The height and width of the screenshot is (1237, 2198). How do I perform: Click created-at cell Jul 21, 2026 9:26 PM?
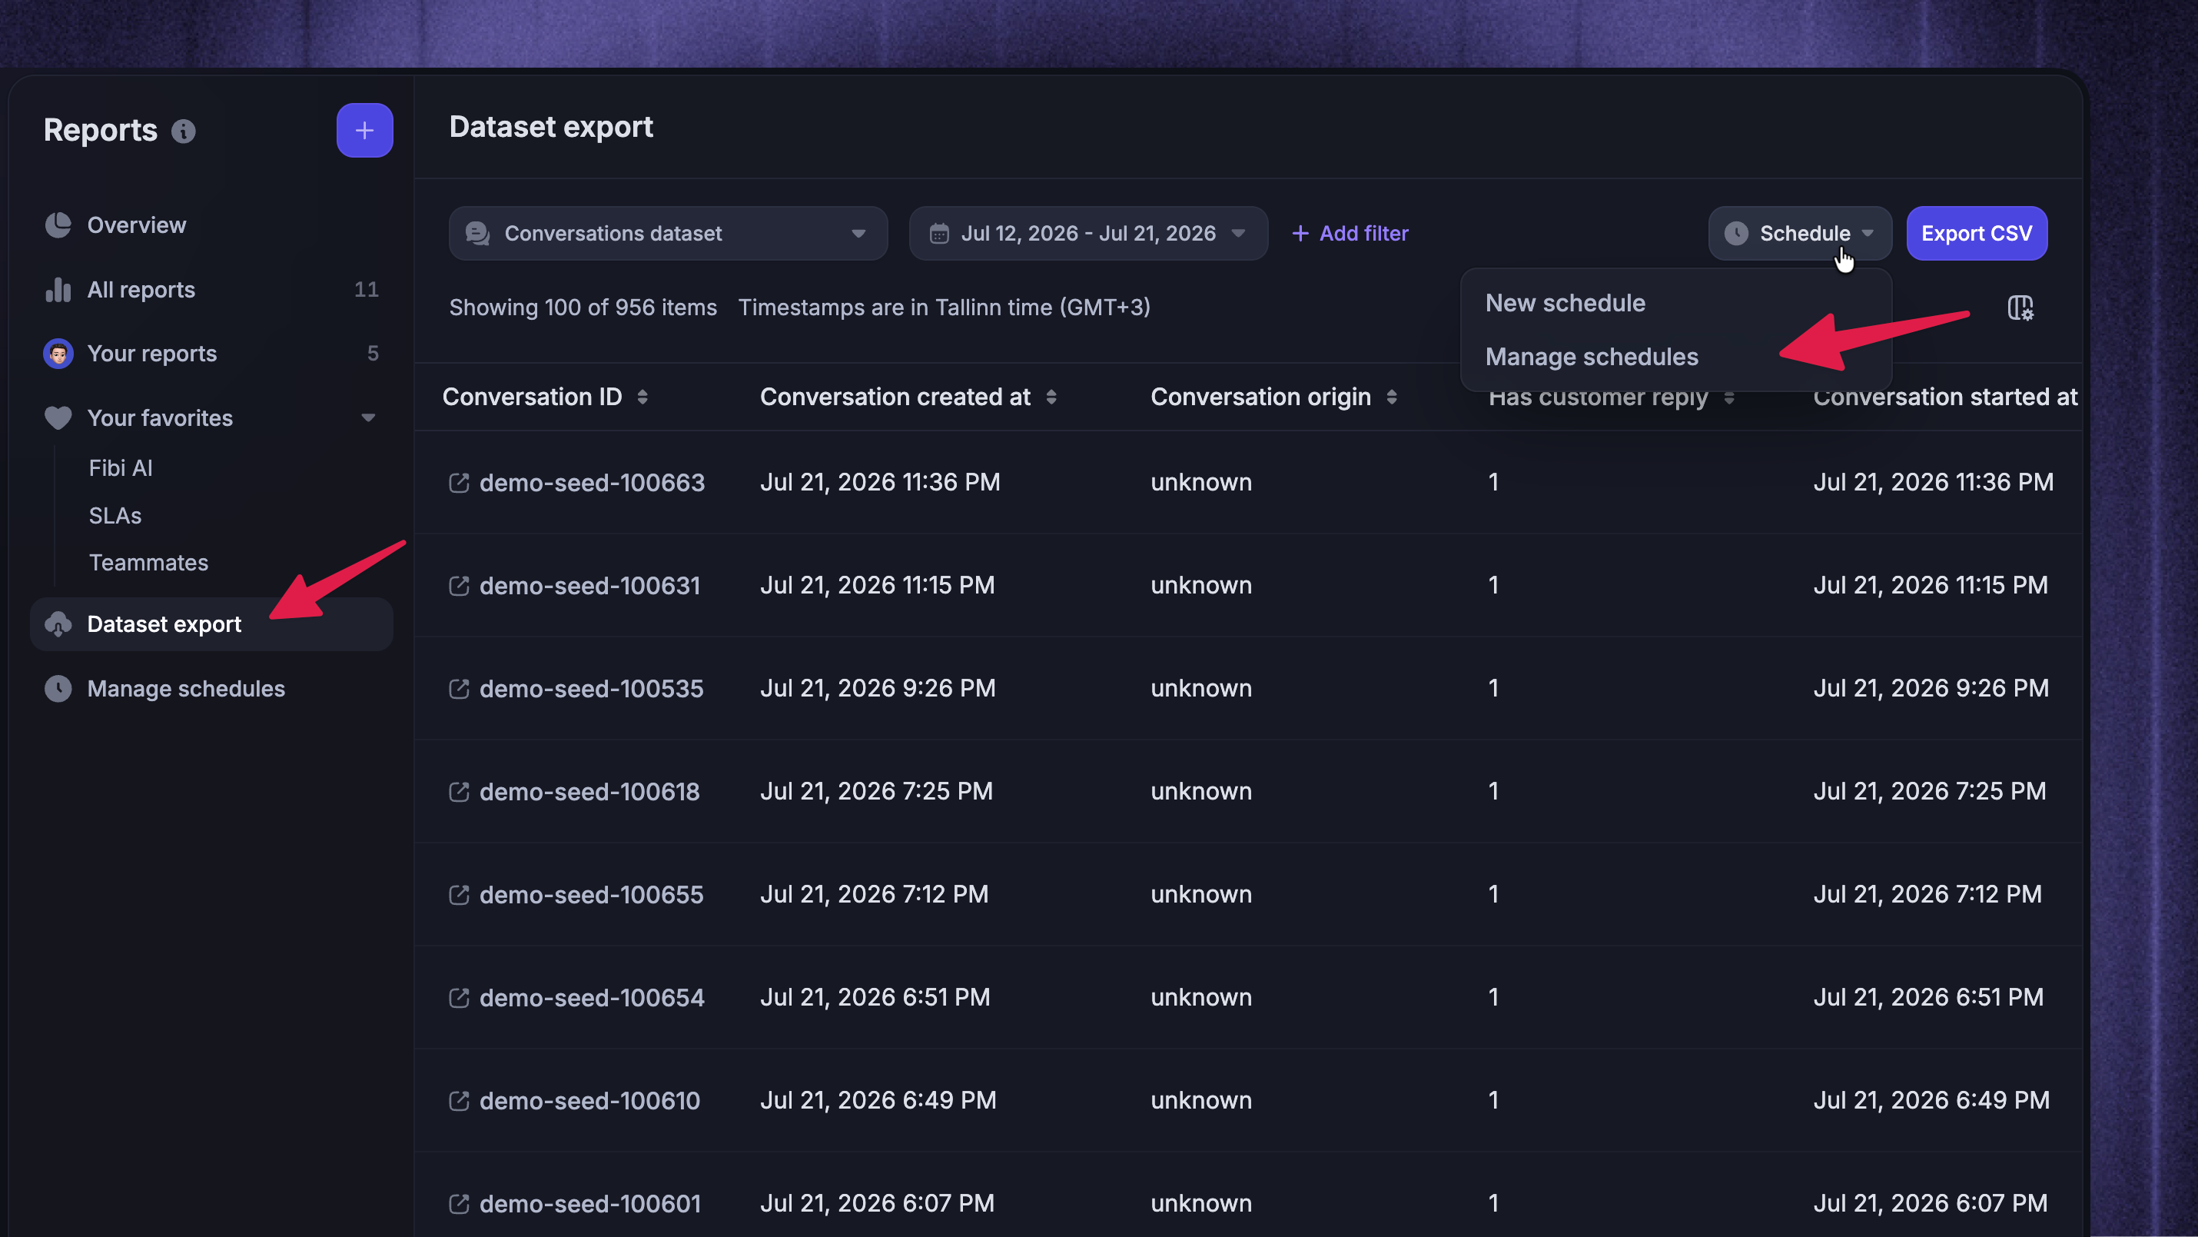click(x=878, y=688)
